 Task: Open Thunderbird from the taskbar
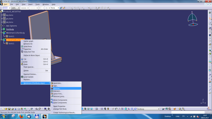point(29,116)
